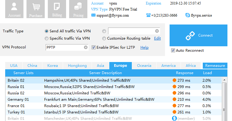Switch to the China tab
This screenshot has width=232, height=121.
coord(32,66)
